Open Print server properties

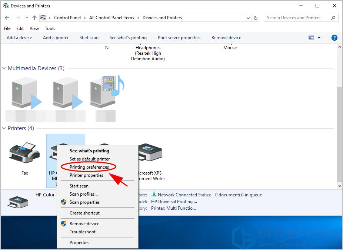(179, 37)
